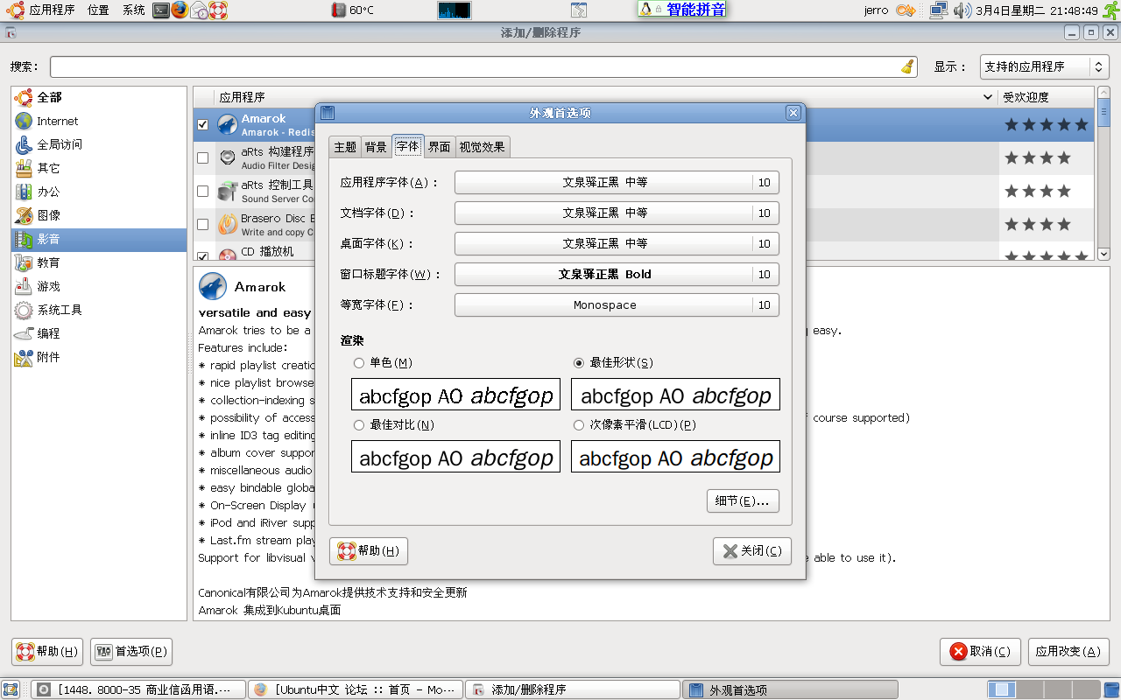The height and width of the screenshot is (700, 1121).
Task: Open the 支持的应用程序 display dropdown
Action: tap(1044, 66)
